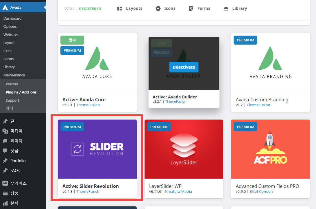Open Icons in sidebar submenu
Screen dimensions: 316x209
point(8,51)
